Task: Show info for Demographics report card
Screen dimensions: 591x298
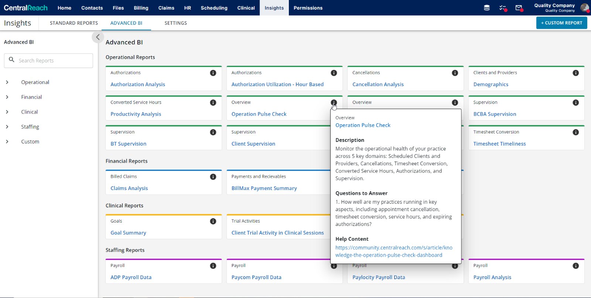Action: coord(575,73)
